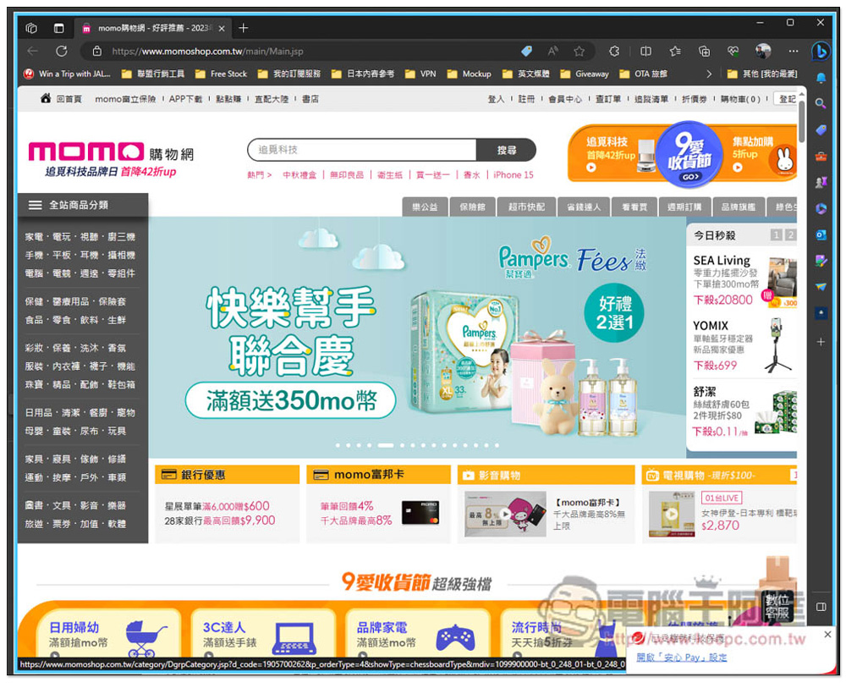View the site info lock icon
The image size is (846, 683).
[97, 51]
